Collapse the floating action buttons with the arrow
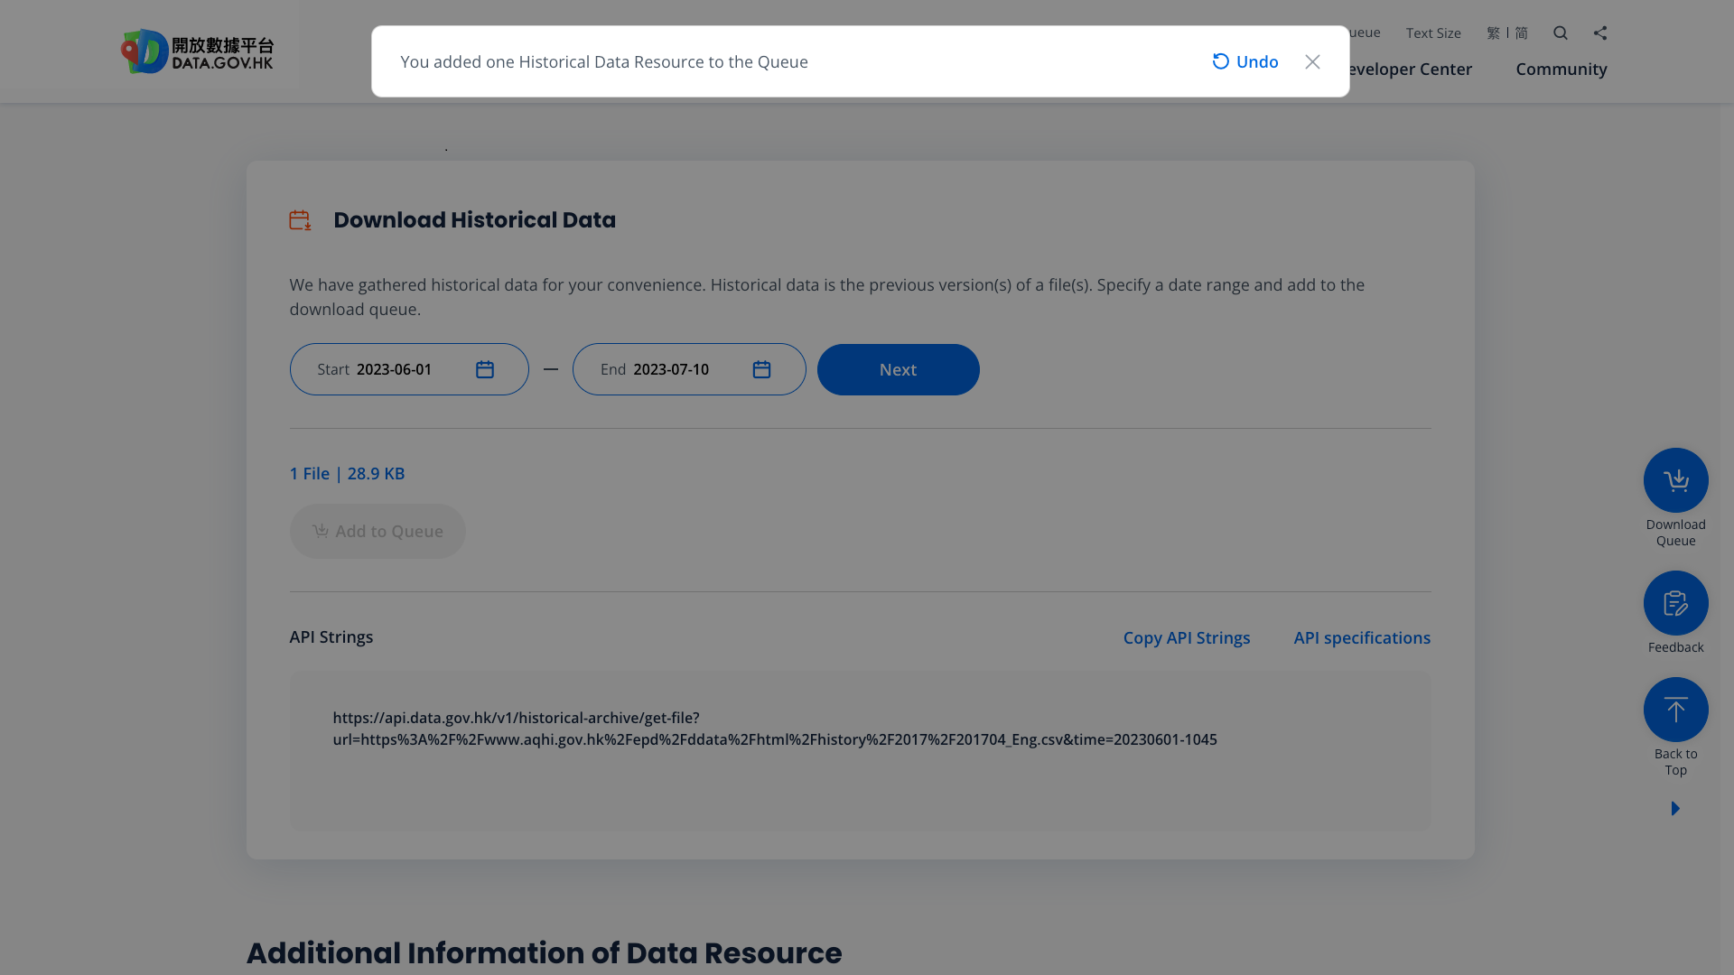The width and height of the screenshot is (1734, 975). (1675, 808)
